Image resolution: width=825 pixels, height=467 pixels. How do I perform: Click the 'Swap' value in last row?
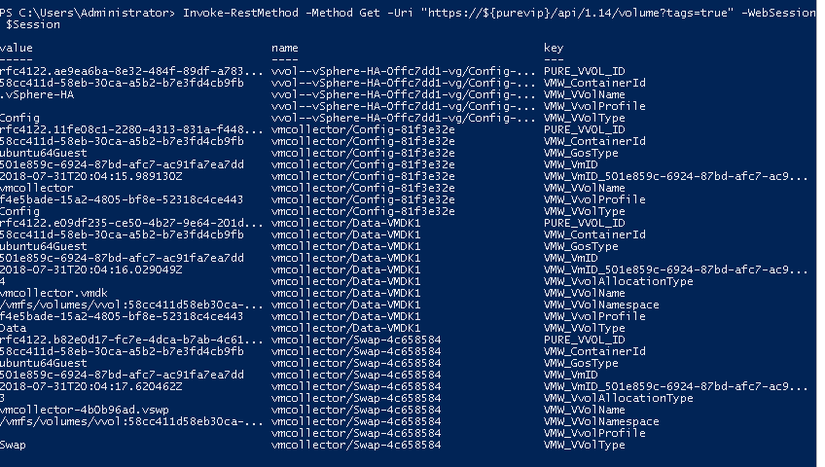pyautogui.click(x=13, y=445)
